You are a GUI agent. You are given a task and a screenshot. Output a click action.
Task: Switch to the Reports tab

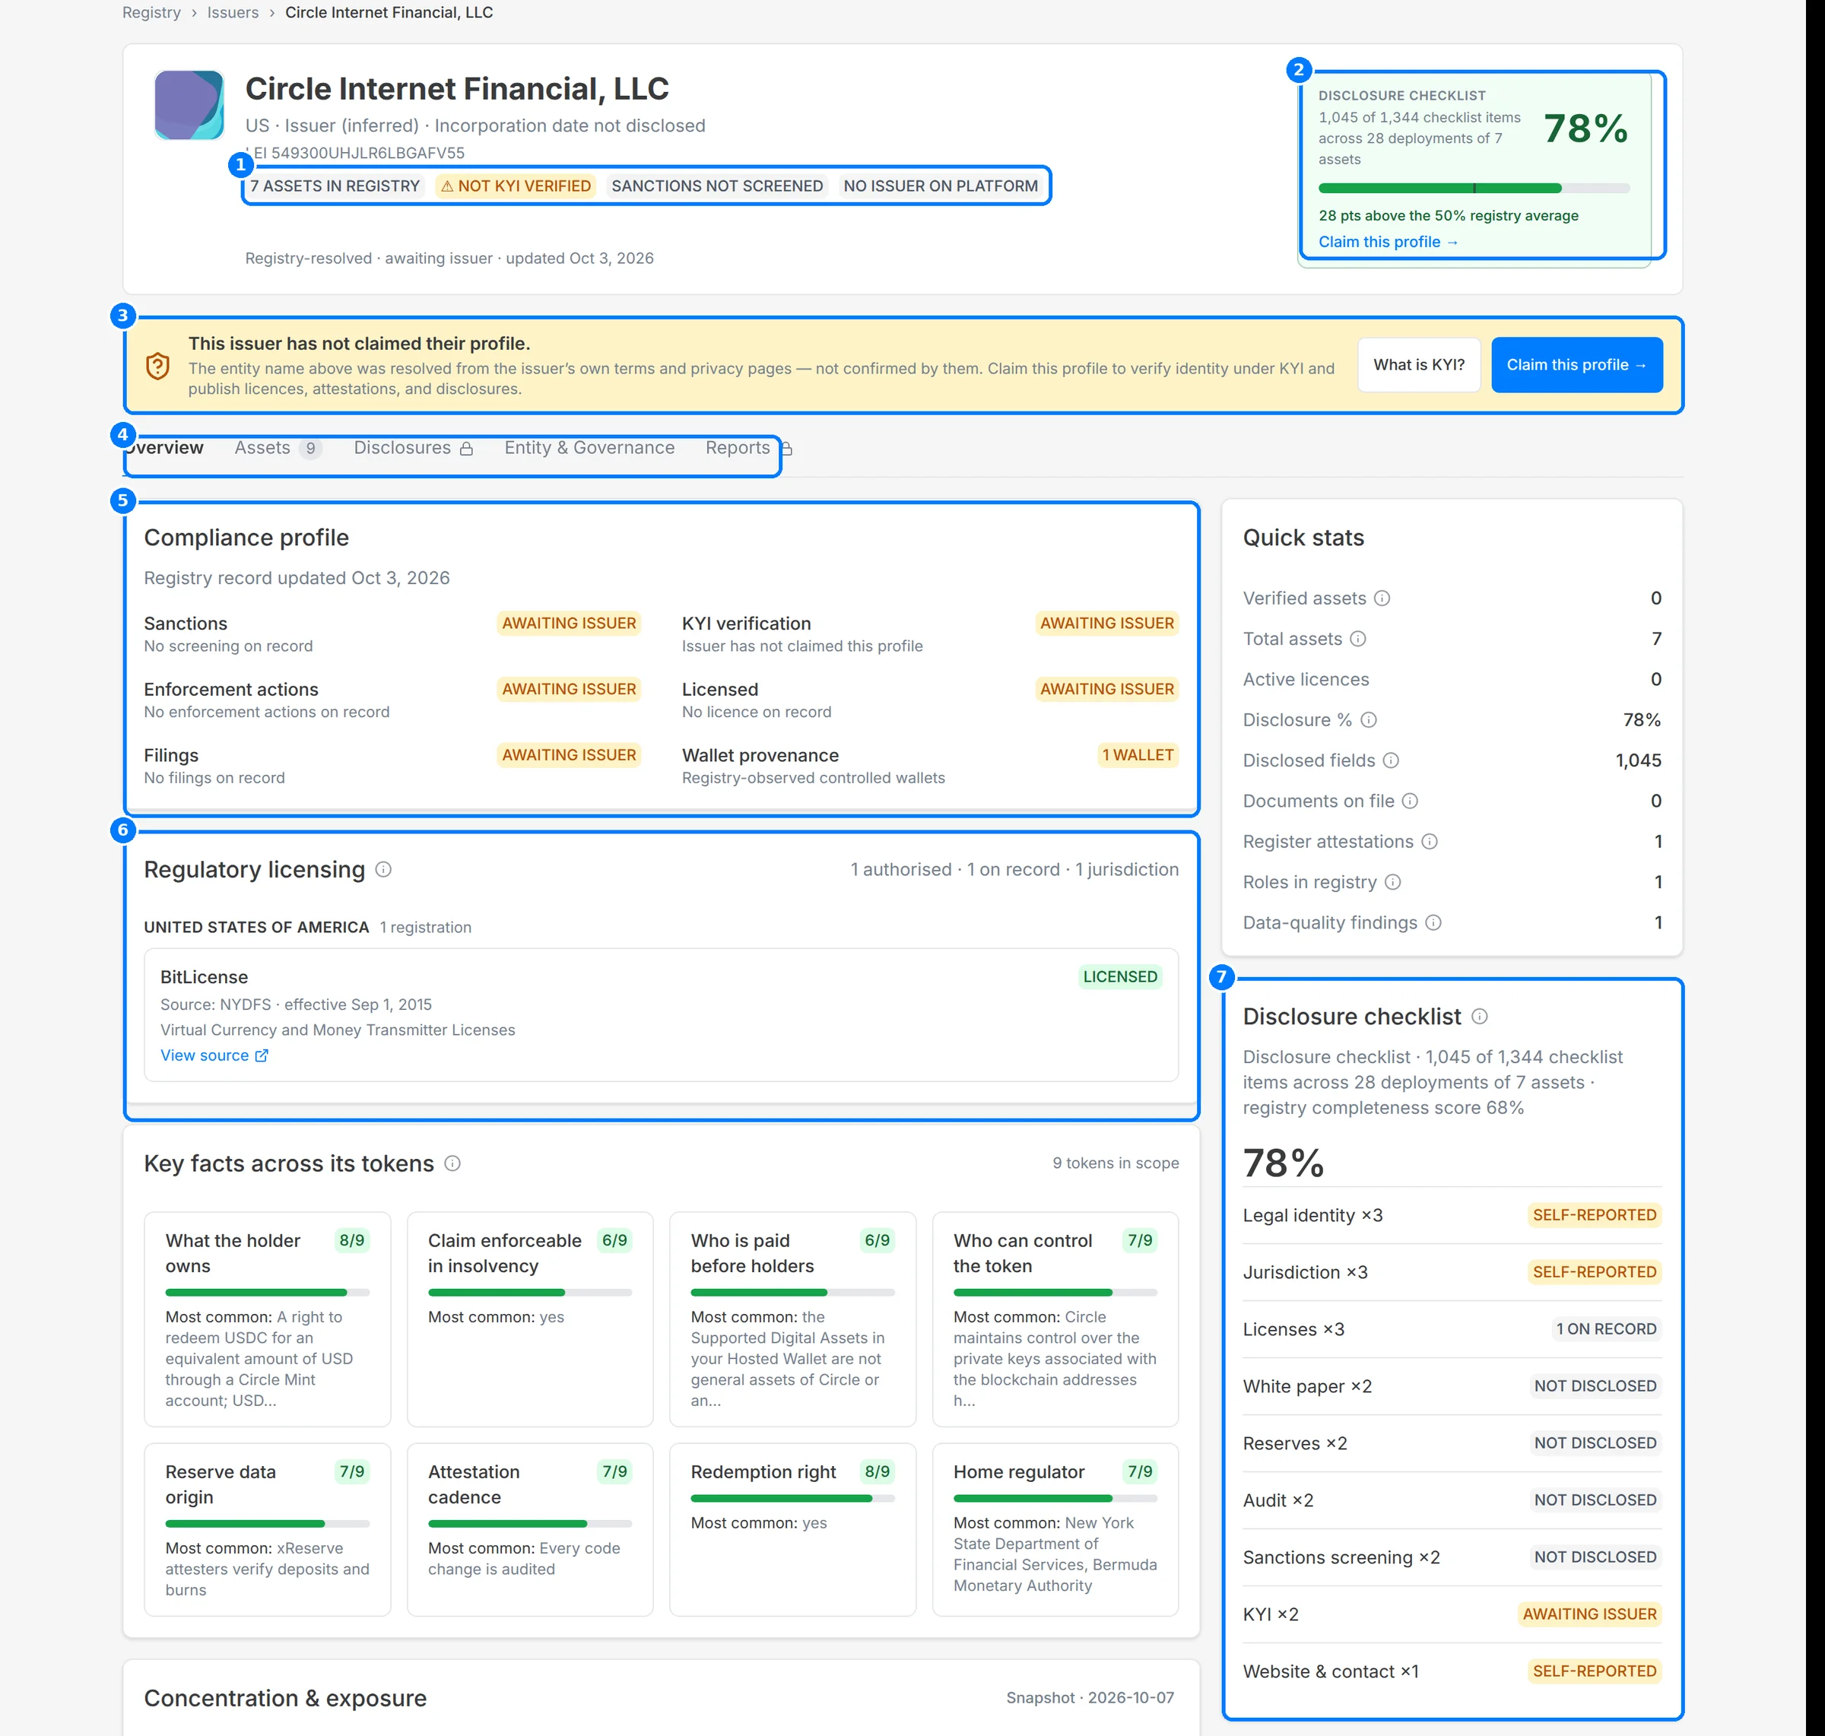747,448
